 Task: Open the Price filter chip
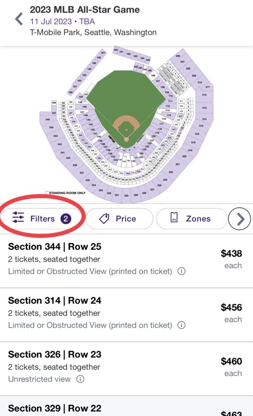[119, 219]
